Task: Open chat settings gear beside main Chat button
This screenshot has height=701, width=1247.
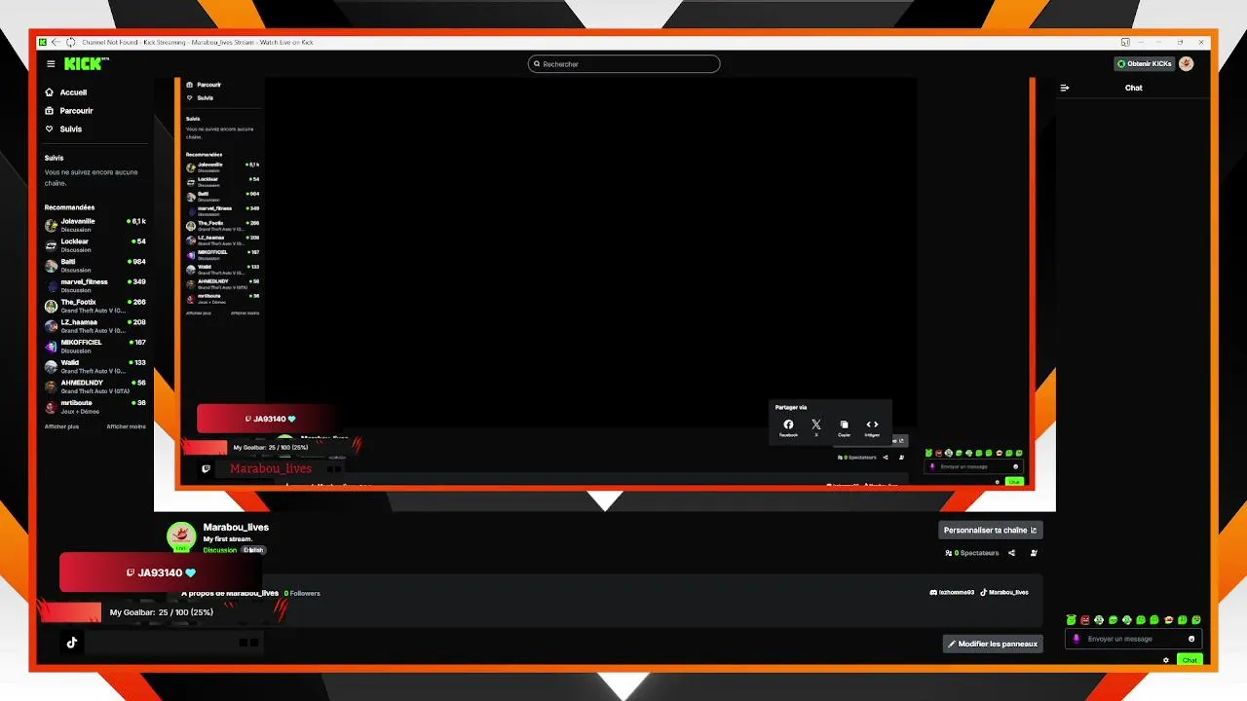Action: pyautogui.click(x=1166, y=660)
